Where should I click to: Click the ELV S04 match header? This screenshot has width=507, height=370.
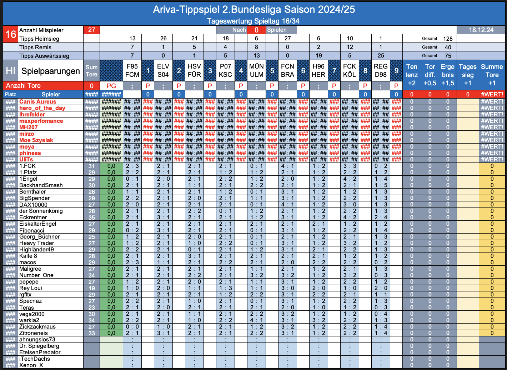163,71
